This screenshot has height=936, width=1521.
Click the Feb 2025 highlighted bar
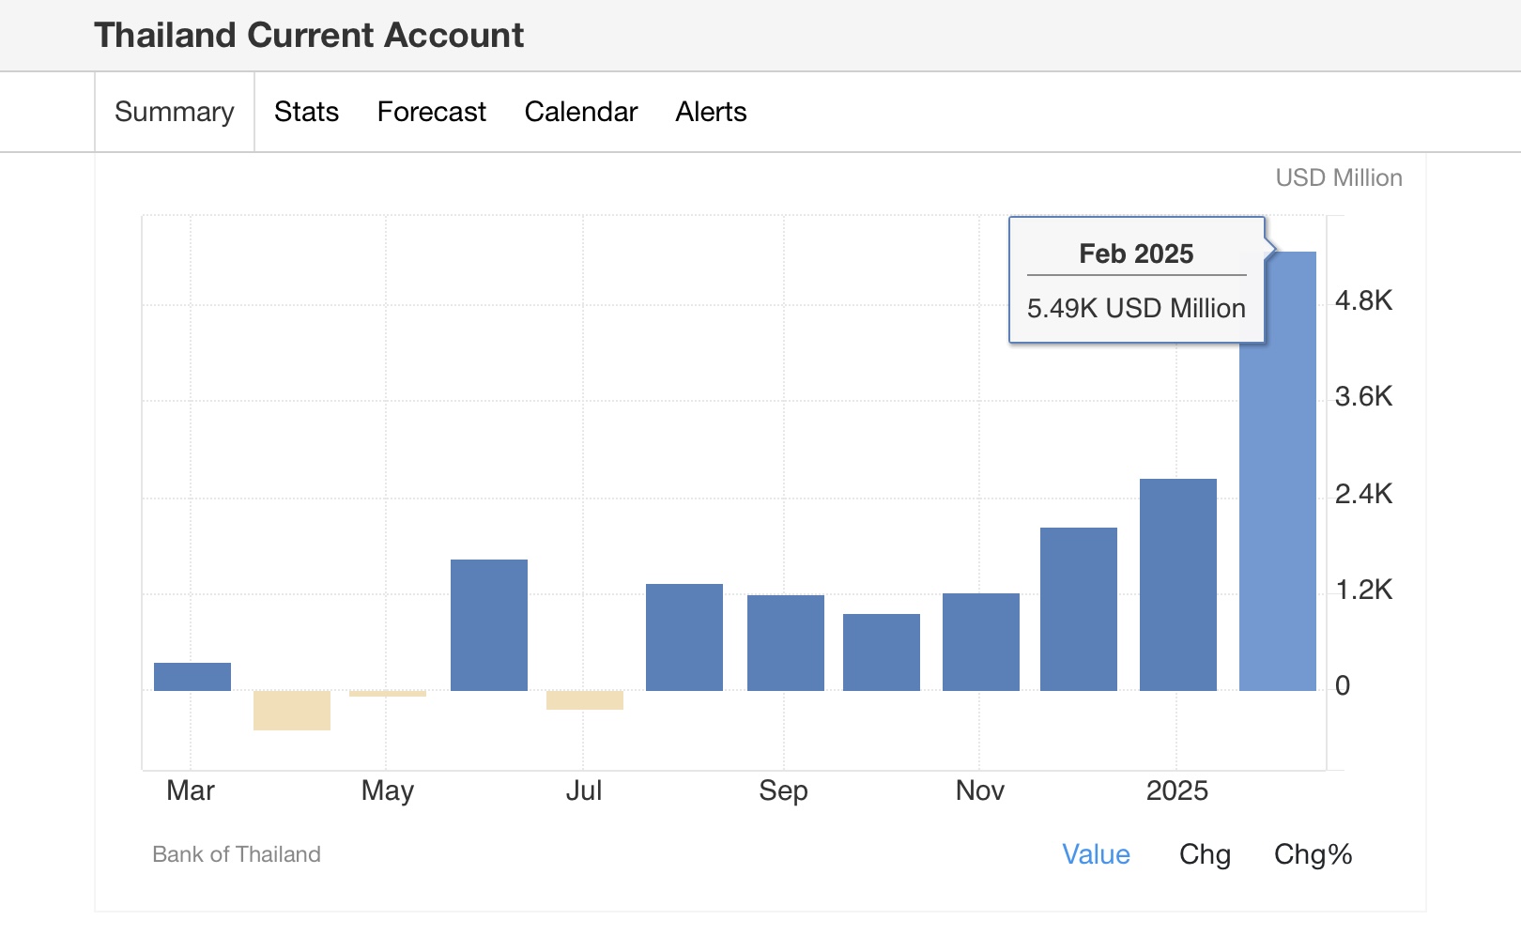tap(1278, 471)
